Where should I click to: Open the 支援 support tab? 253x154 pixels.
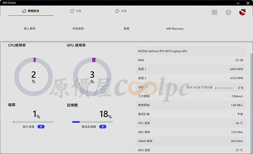click(x=121, y=11)
